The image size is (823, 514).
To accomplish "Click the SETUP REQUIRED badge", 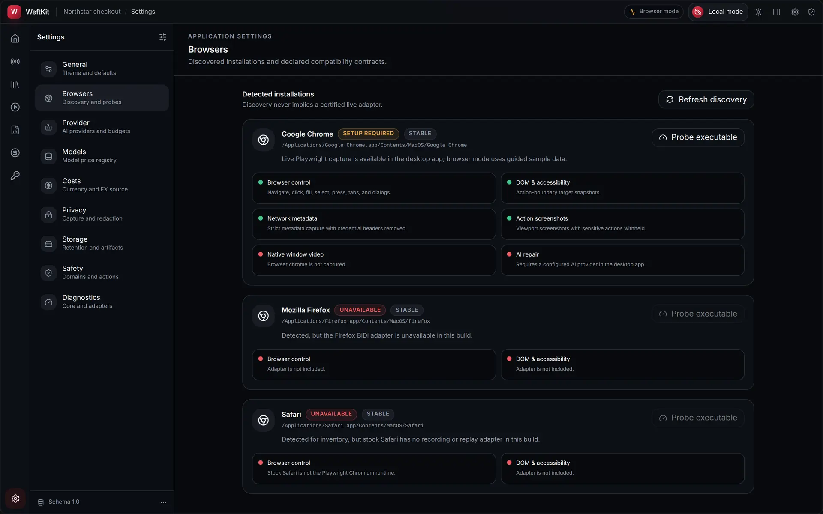I will 368,134.
